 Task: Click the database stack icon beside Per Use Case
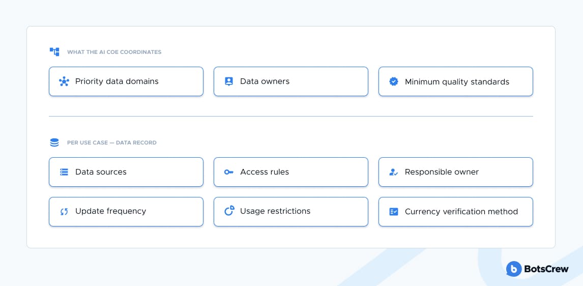point(54,142)
